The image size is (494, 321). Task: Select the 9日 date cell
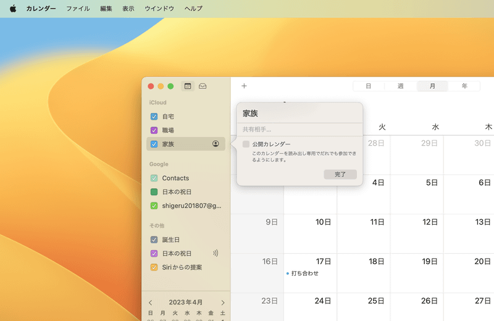tap(257, 234)
